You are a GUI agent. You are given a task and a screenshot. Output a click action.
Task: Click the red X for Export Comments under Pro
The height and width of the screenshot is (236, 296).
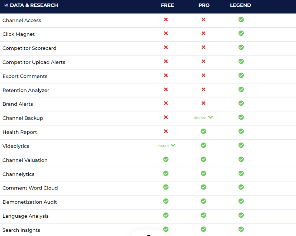204,76
